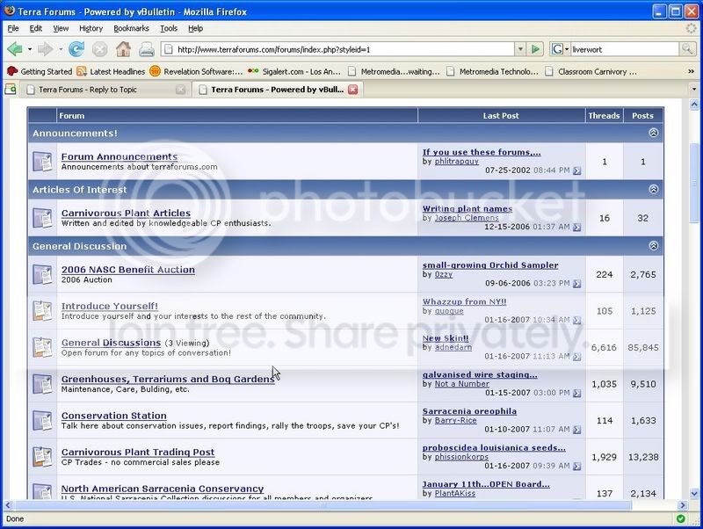703x529 pixels.
Task: Open the Edit menu
Action: click(35, 28)
